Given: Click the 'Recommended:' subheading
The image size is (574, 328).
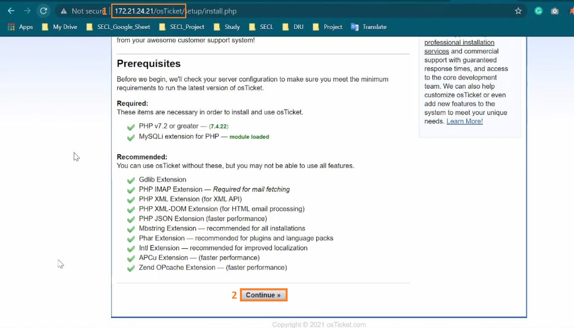Looking at the screenshot, I should click(x=142, y=157).
